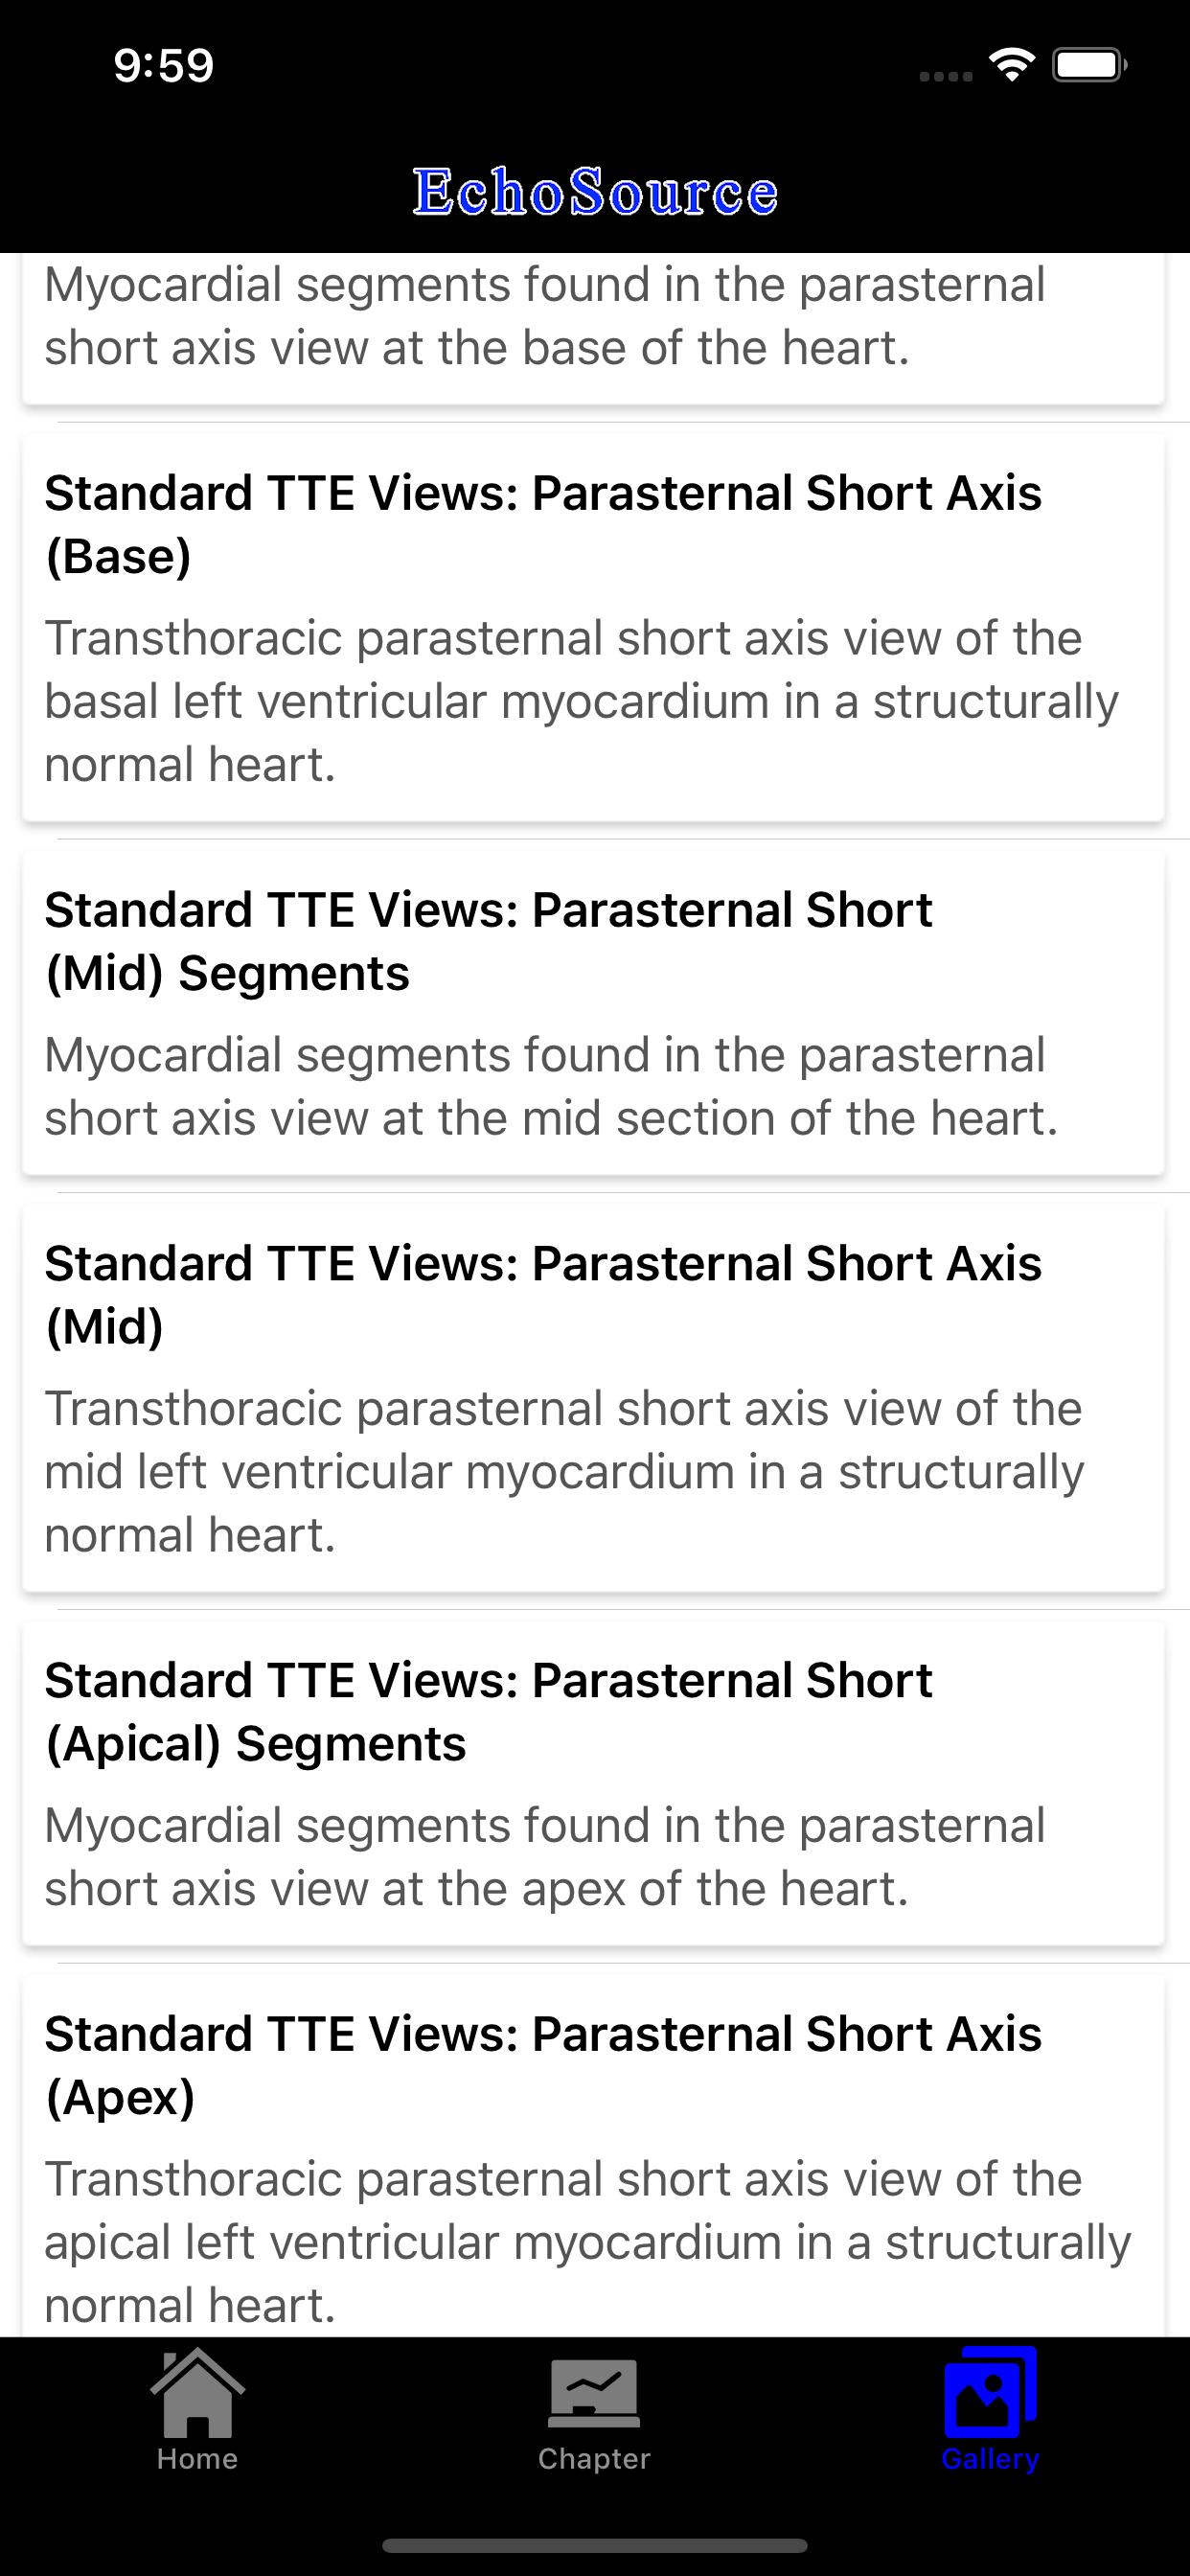The image size is (1190, 2576).
Task: Select the Gallery photos icon
Action: (x=990, y=2392)
